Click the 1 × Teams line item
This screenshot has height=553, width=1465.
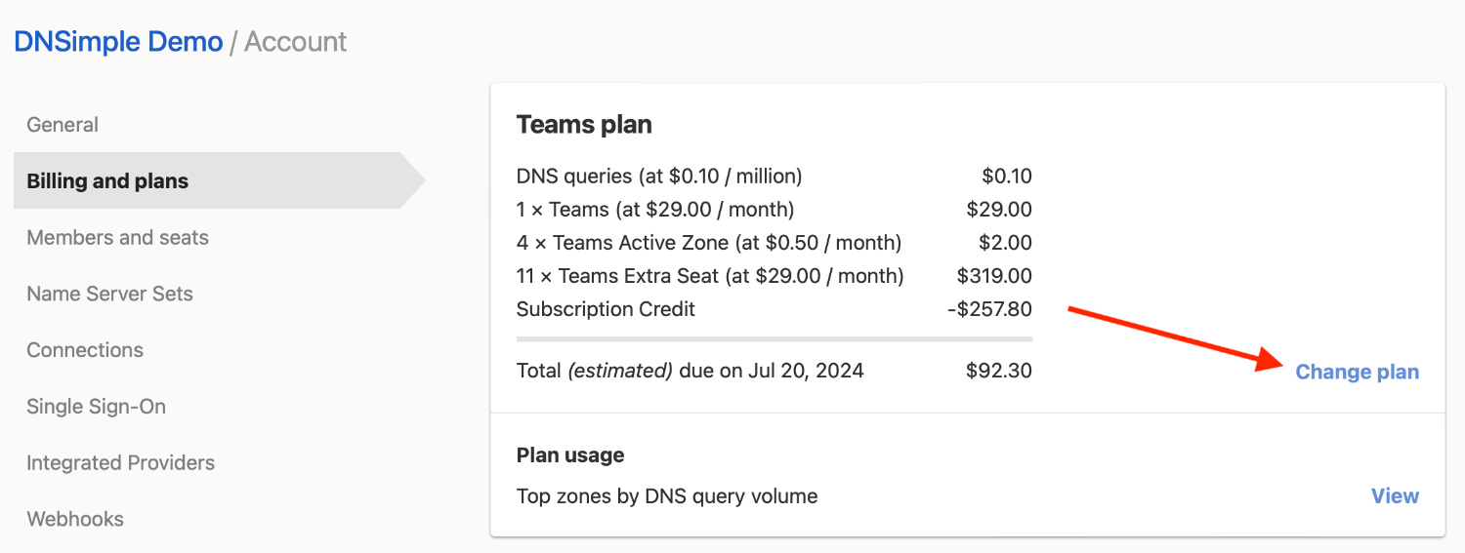(x=655, y=210)
